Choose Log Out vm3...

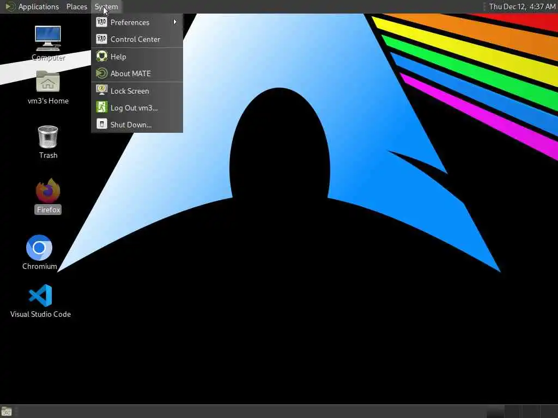coord(137,108)
